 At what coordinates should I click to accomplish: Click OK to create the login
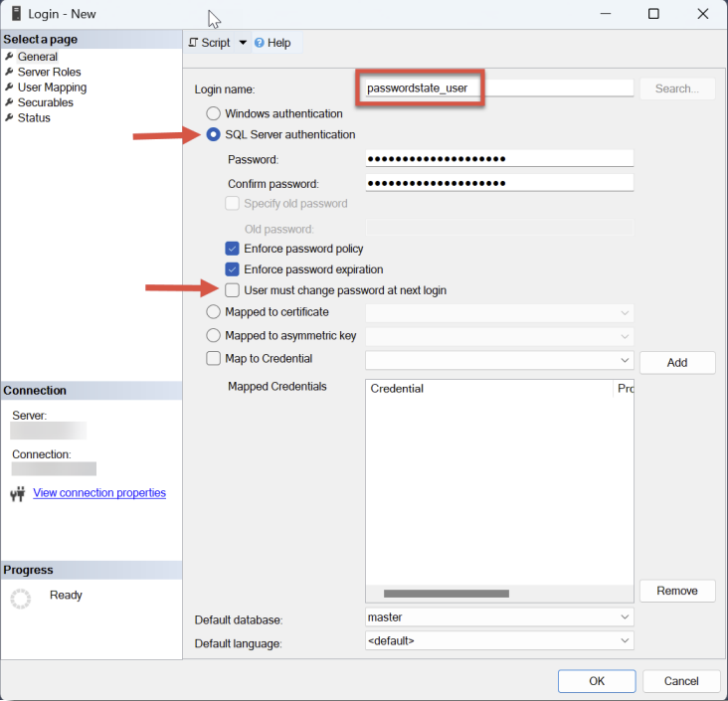click(597, 681)
